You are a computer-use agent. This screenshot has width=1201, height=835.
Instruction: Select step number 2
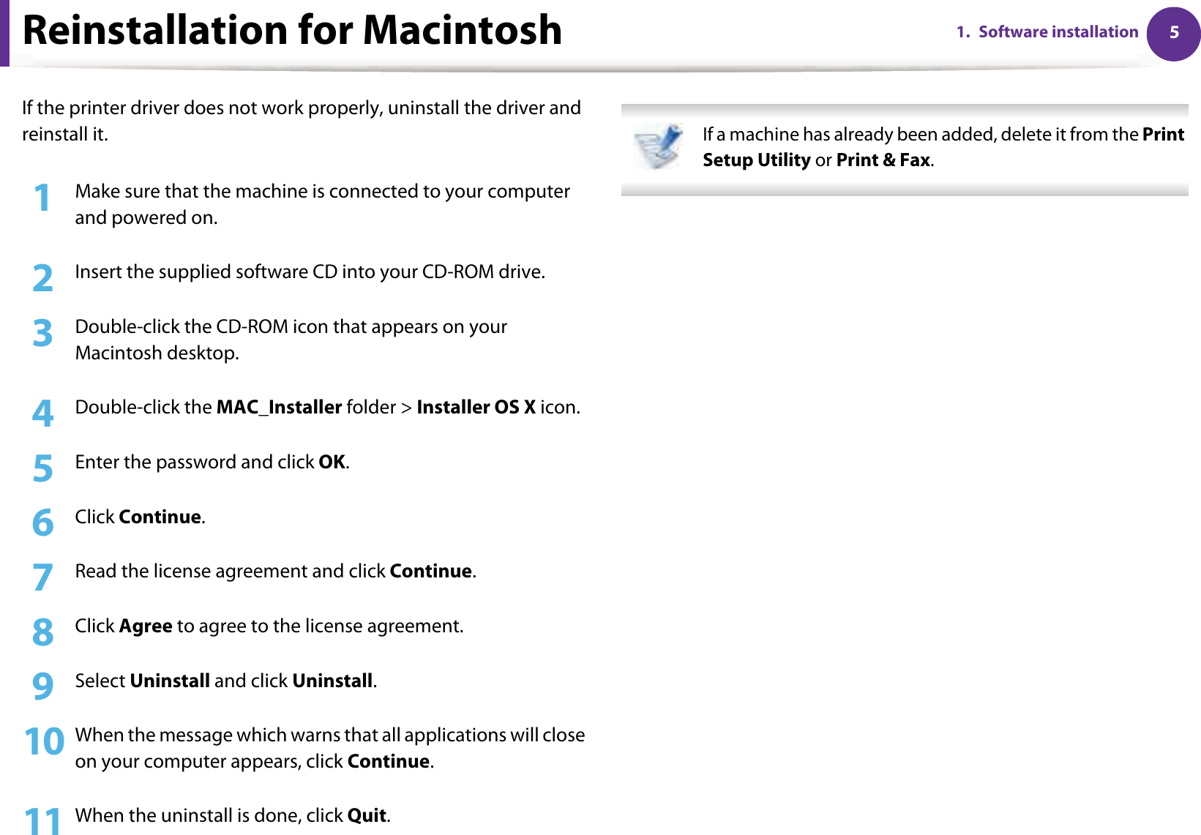click(42, 279)
